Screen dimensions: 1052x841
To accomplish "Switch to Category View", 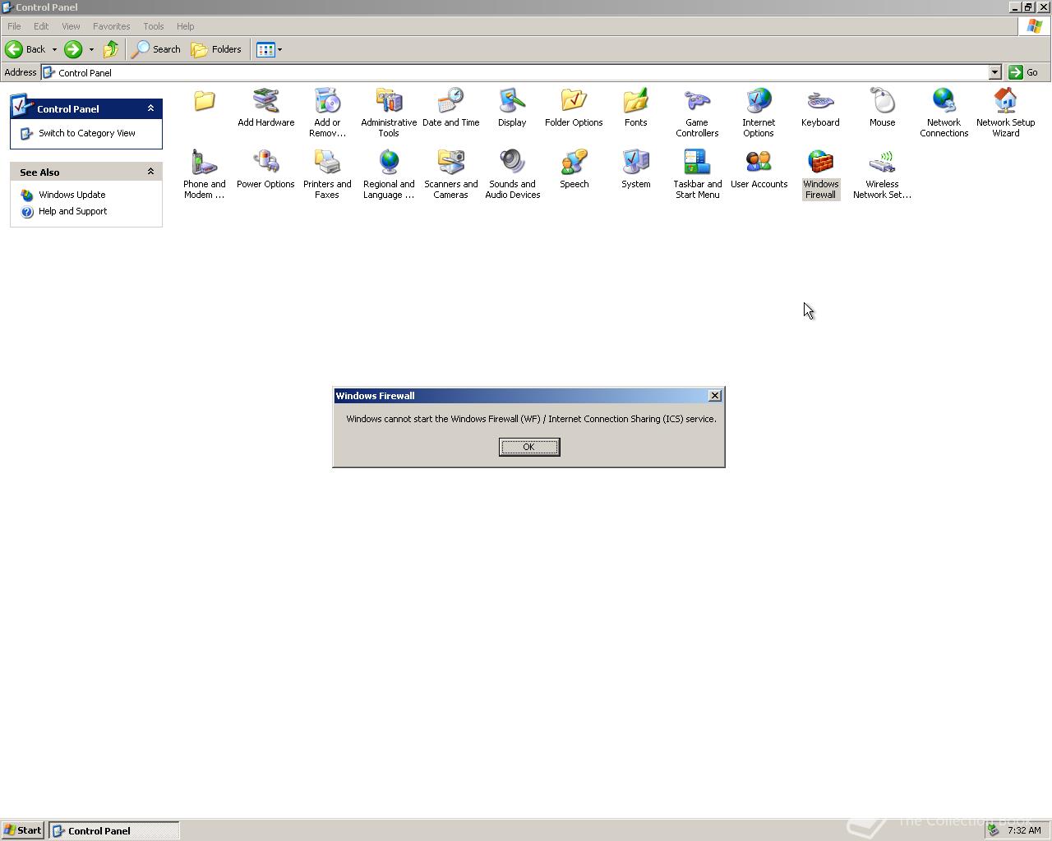I will point(86,133).
